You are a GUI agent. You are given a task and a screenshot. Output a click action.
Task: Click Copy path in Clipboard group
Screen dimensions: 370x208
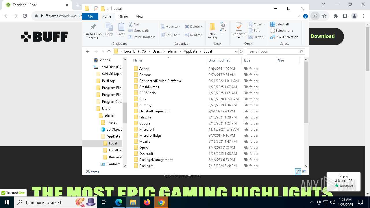pyautogui.click(x=139, y=31)
